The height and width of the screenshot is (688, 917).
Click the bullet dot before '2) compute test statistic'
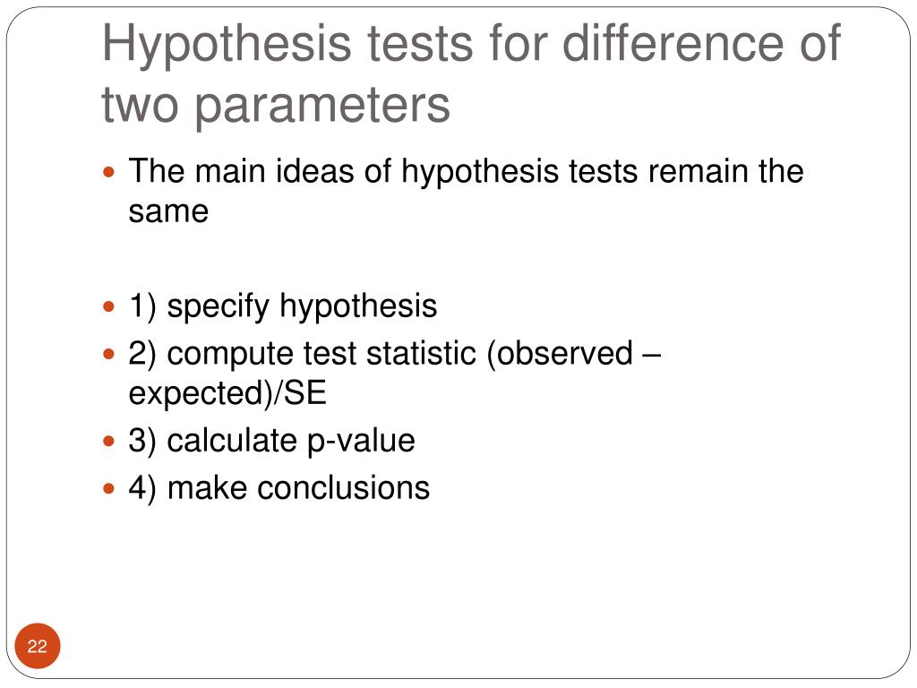click(x=108, y=354)
